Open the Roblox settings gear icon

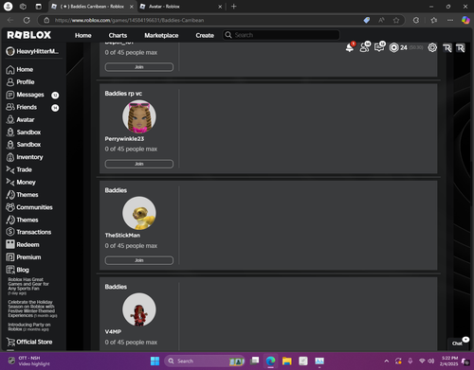(432, 47)
